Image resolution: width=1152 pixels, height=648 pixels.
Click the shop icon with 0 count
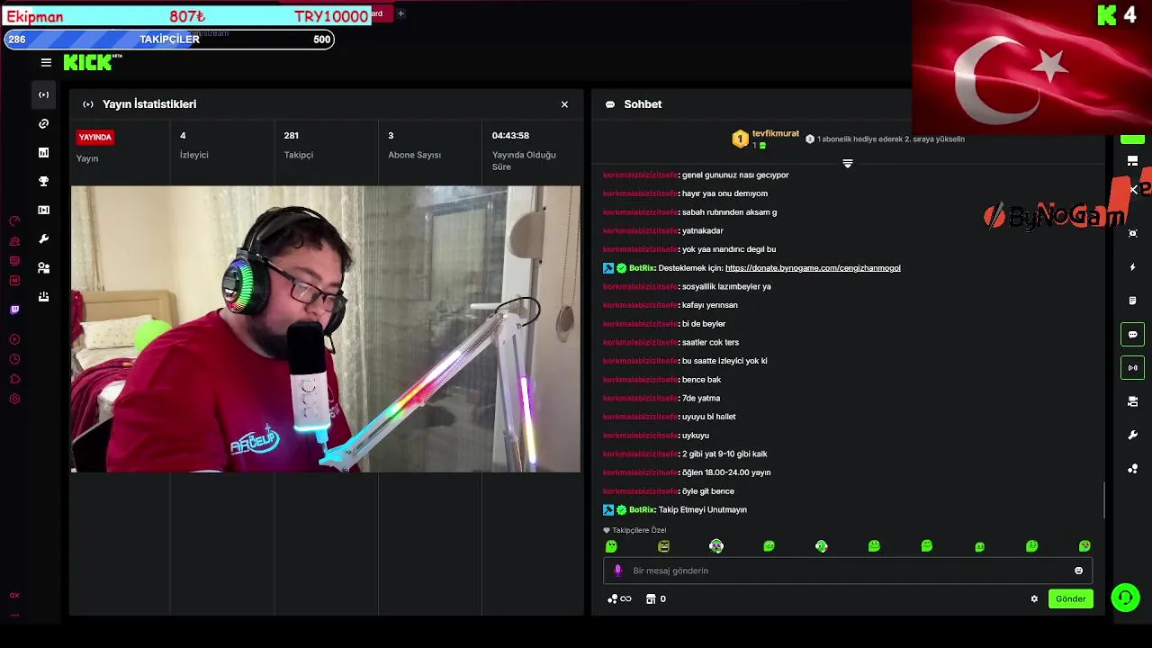coord(656,598)
